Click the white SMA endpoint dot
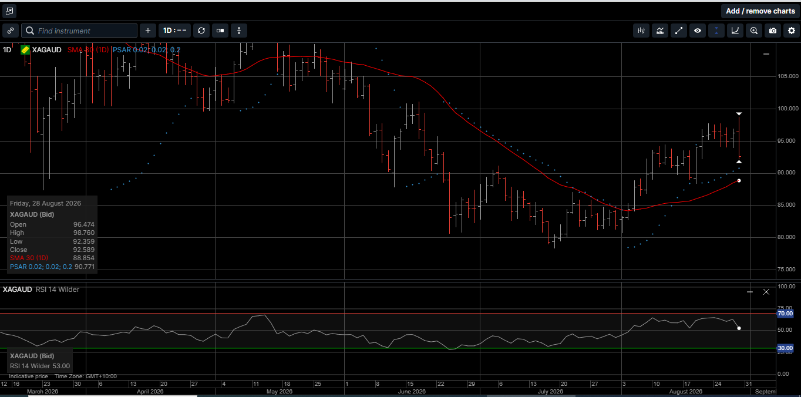The height and width of the screenshot is (397, 801). pos(739,181)
